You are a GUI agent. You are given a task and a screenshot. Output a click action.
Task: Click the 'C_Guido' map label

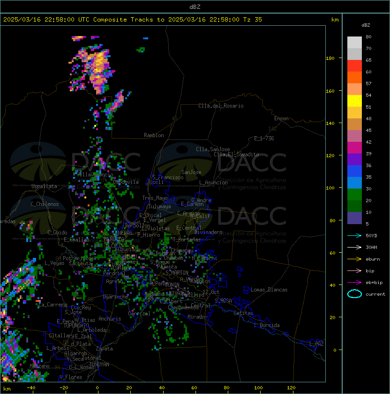click(x=57, y=233)
